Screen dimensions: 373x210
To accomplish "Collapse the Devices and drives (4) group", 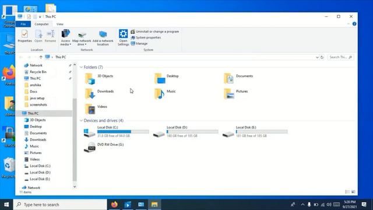I will (81, 121).
